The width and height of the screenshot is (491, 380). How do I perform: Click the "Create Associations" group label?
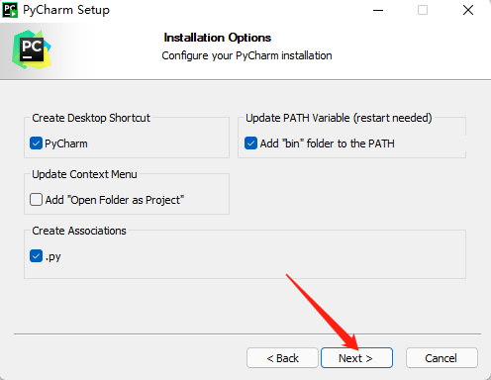coord(79,231)
